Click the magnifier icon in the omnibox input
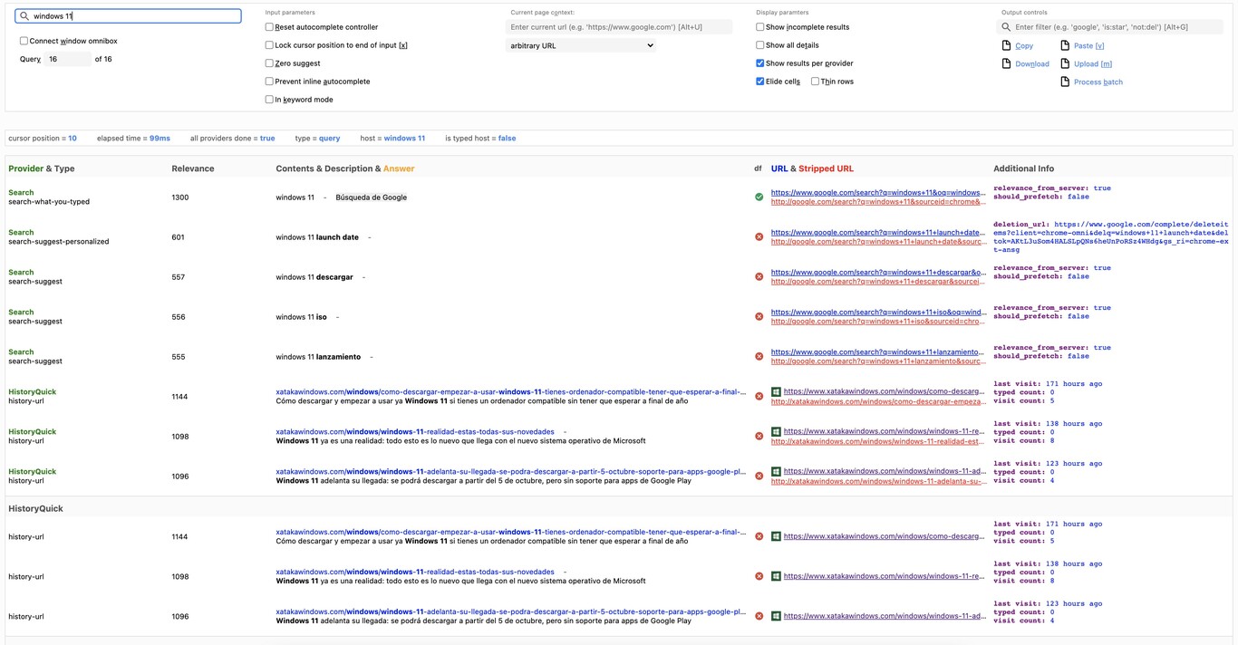The height and width of the screenshot is (645, 1238). point(24,16)
